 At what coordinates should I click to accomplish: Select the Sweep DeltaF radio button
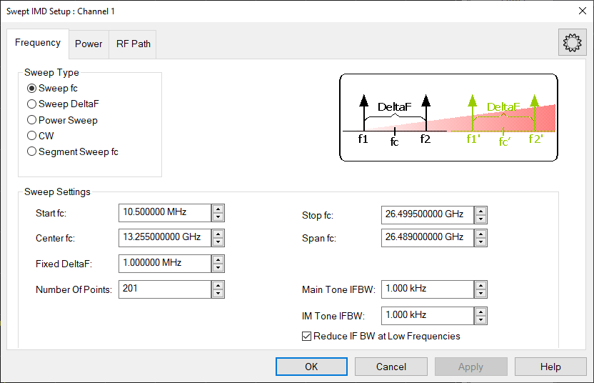point(31,104)
